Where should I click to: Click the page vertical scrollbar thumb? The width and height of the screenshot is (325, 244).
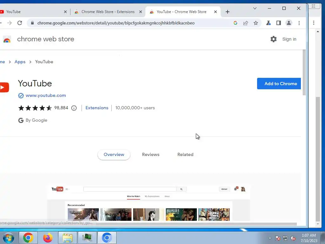click(304, 73)
